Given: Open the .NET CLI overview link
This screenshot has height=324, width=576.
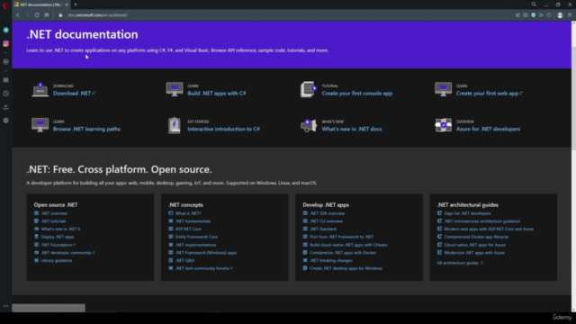Looking at the screenshot, I should tap(326, 221).
